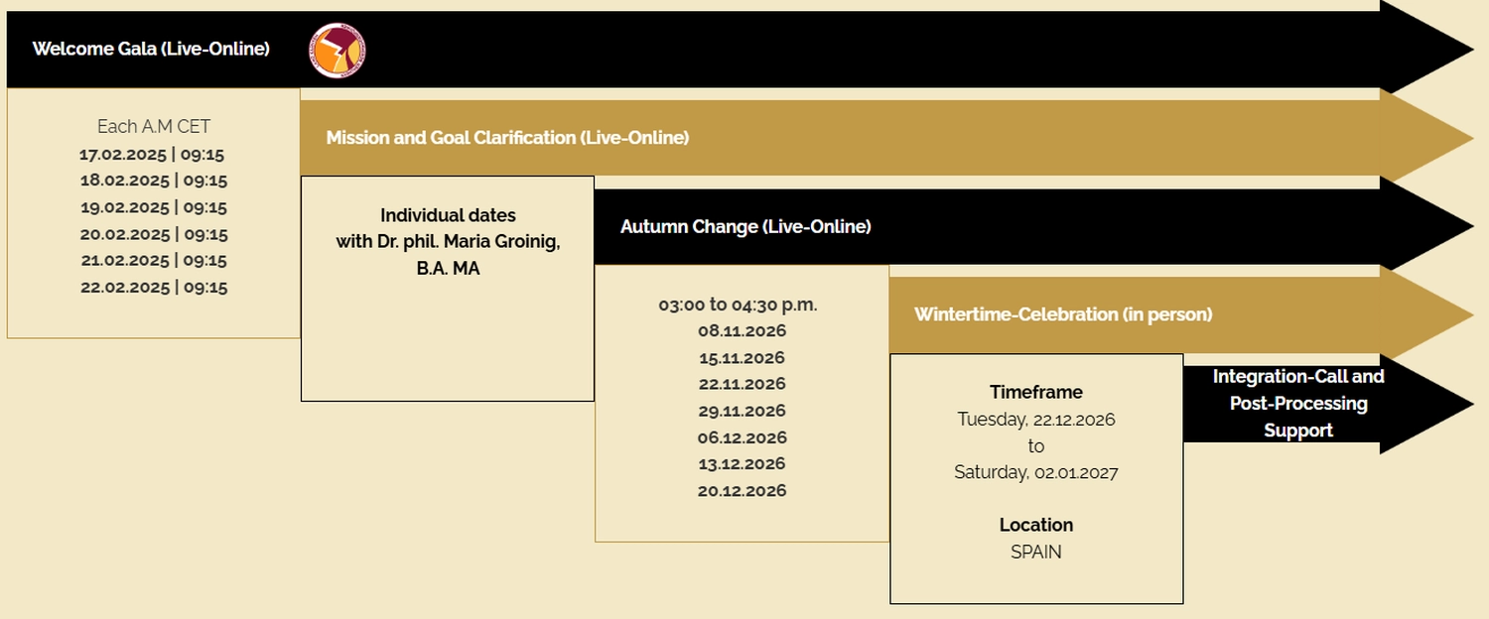Click Individual dates with Dr. Maria Groinig text
Screen dimensions: 1489x619
click(448, 242)
